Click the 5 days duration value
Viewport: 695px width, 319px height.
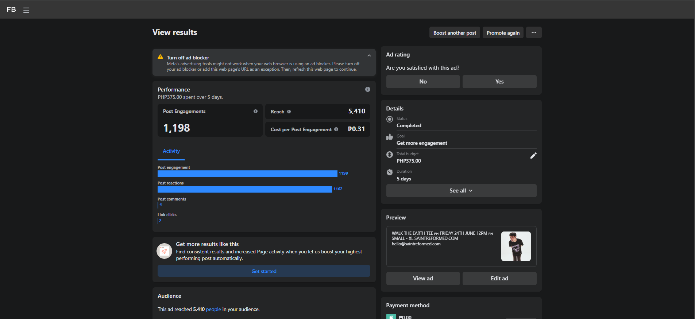(x=404, y=179)
